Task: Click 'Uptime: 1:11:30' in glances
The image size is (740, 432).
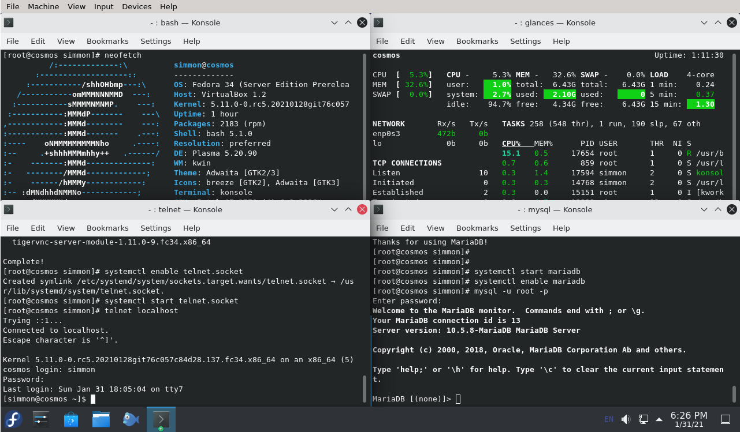Action: (689, 55)
